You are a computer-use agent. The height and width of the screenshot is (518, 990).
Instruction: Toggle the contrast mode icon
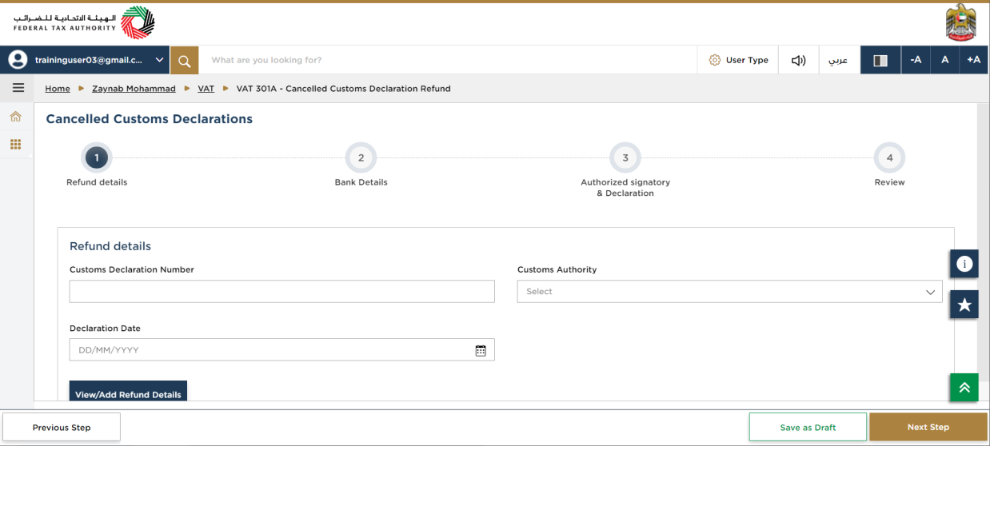tap(880, 60)
